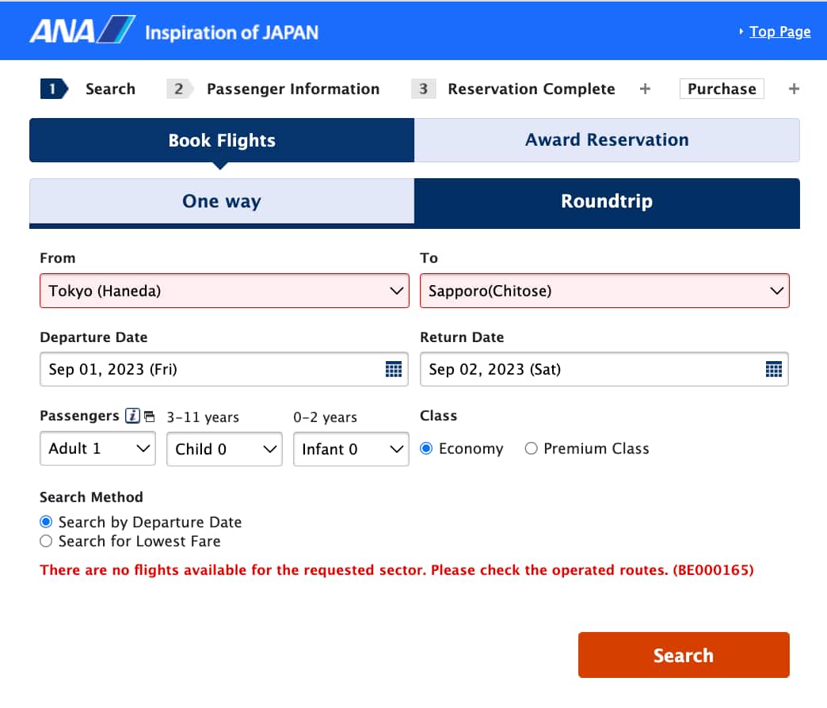Image resolution: width=827 pixels, height=708 pixels.
Task: Click the ANA logo in header
Action: [83, 31]
